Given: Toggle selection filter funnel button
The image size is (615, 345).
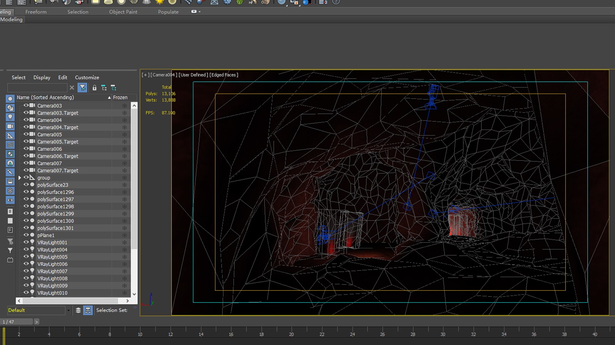Looking at the screenshot, I should [x=83, y=88].
